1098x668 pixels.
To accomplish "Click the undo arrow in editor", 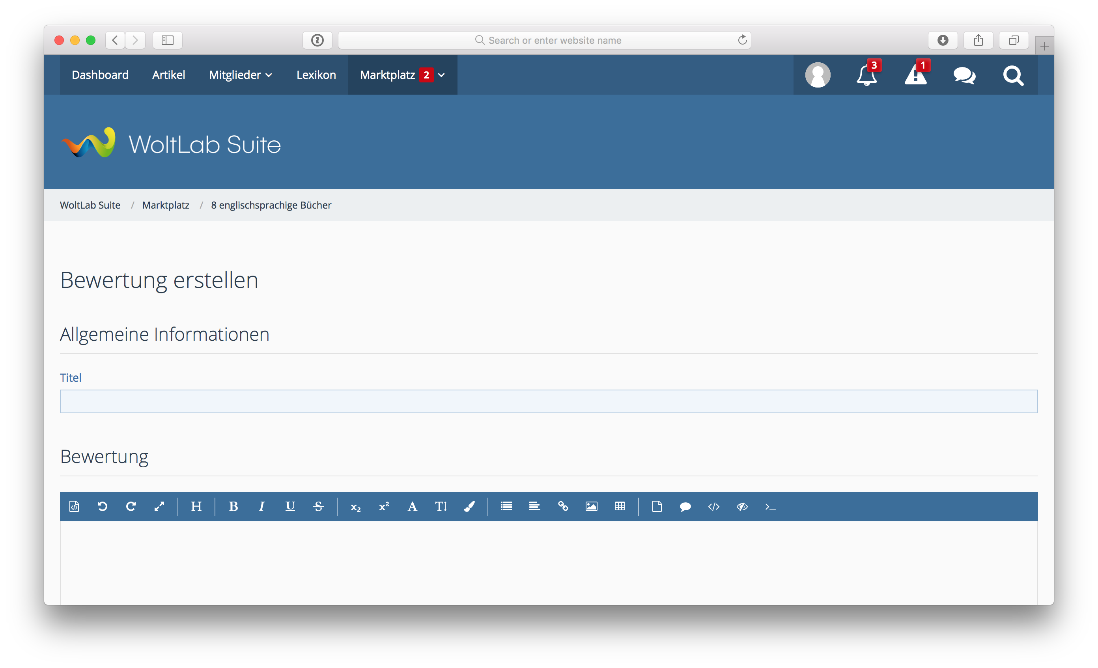I will pyautogui.click(x=103, y=506).
